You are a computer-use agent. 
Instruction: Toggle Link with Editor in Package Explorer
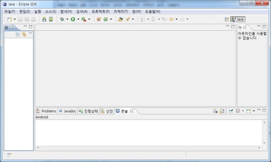[24, 34]
